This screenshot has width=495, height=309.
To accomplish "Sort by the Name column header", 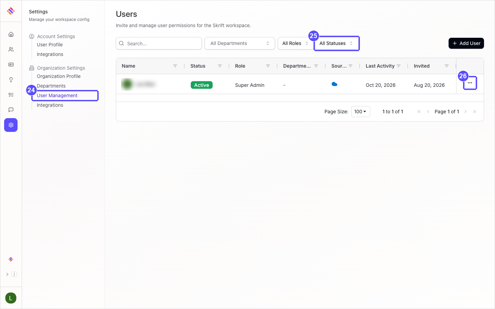I will [129, 66].
